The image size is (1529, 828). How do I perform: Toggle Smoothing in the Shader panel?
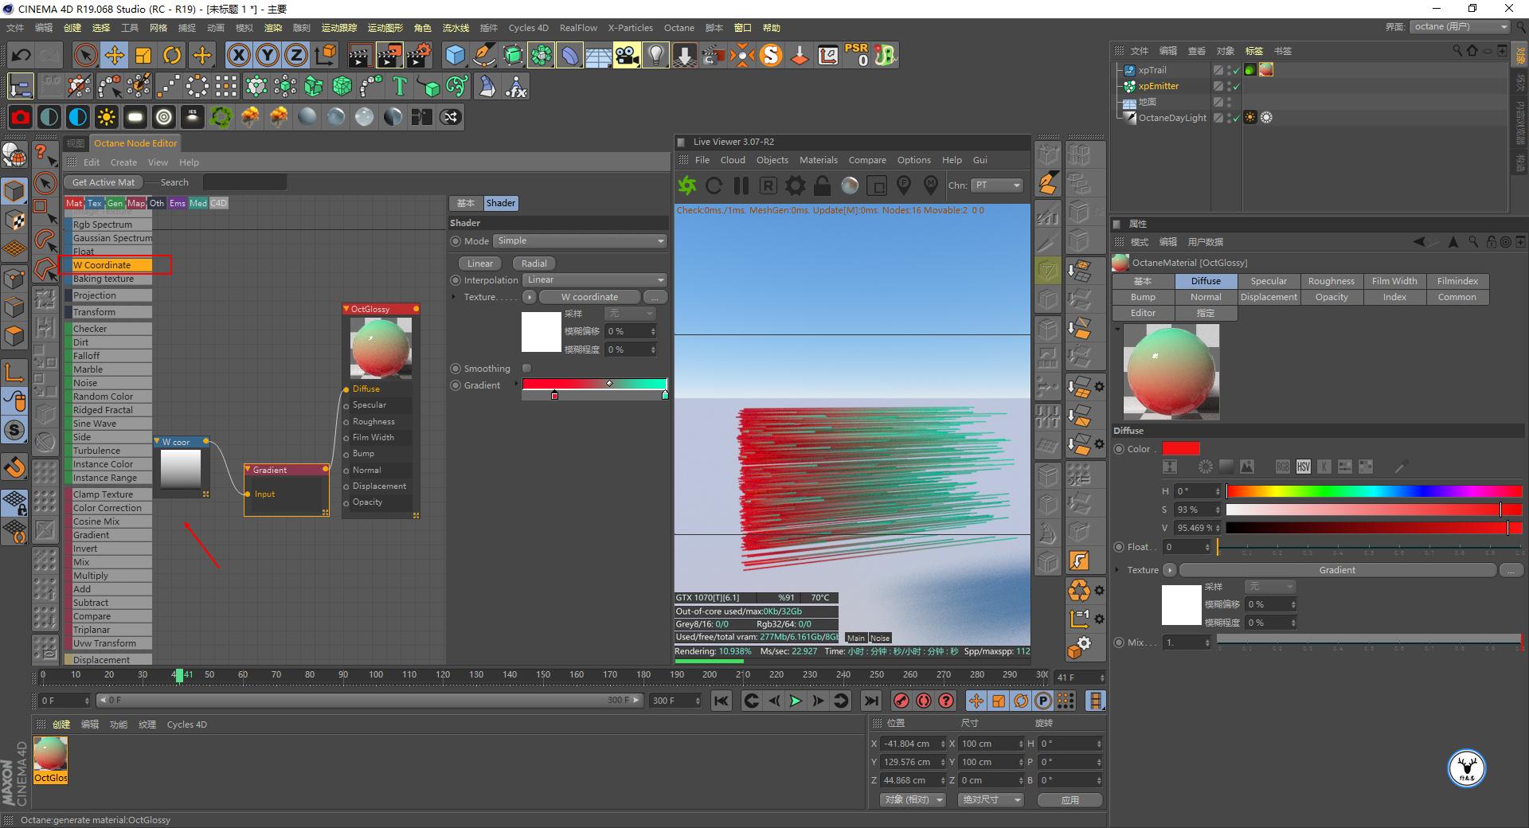coord(526,368)
